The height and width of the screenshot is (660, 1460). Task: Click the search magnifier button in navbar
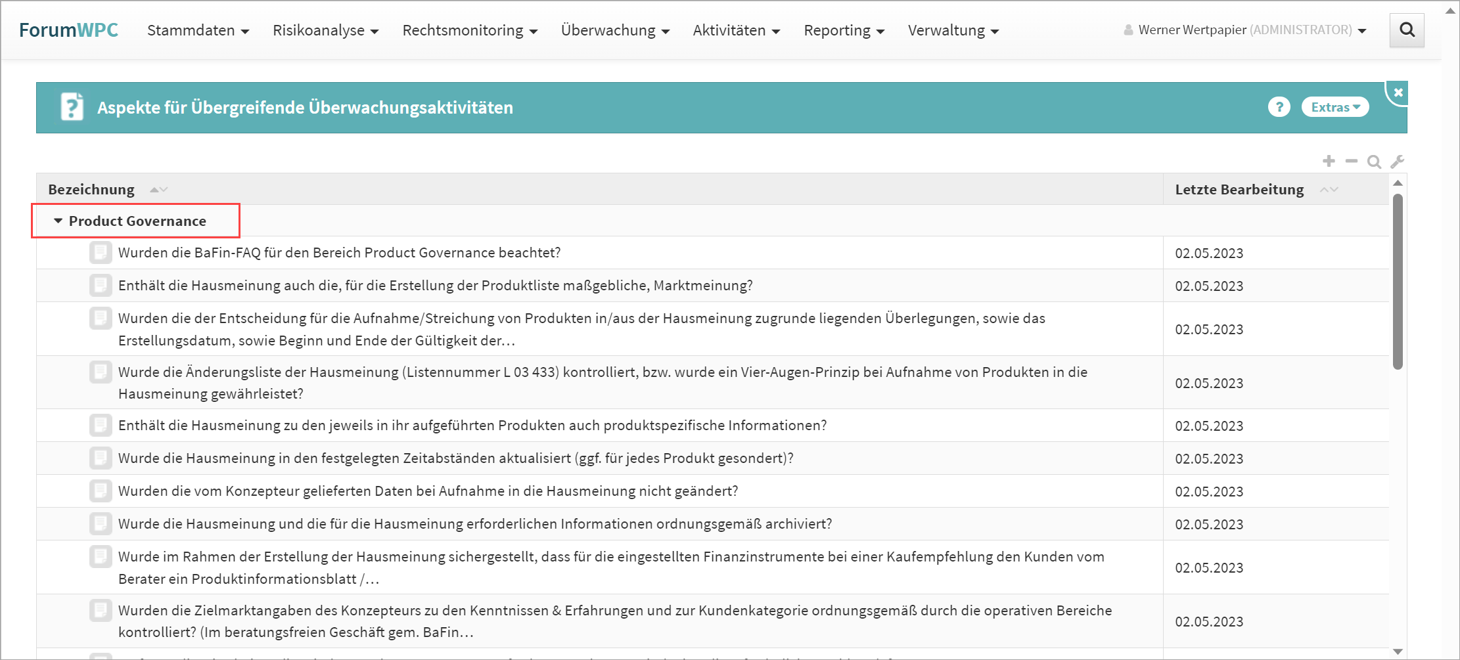(1407, 30)
